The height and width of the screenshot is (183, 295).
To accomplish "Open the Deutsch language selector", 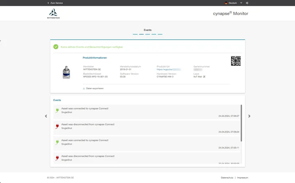I will click(231, 3).
